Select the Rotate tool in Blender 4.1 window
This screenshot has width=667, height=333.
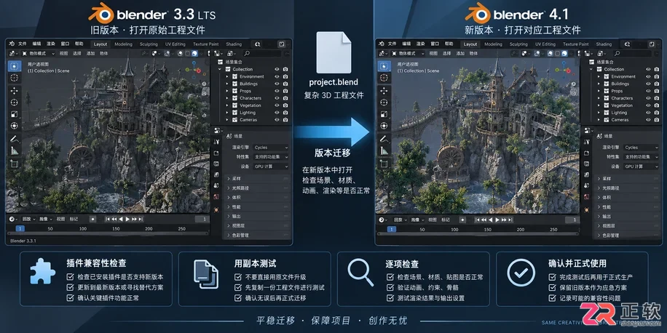click(x=384, y=103)
